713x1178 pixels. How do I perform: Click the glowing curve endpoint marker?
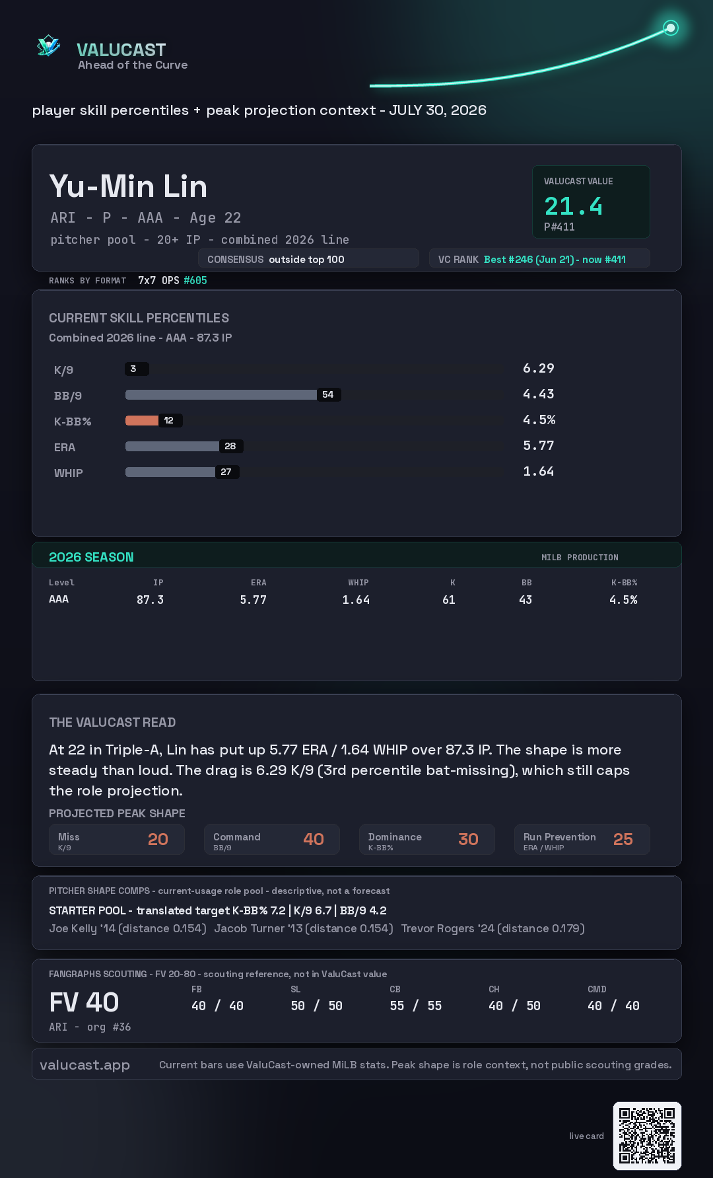click(671, 28)
